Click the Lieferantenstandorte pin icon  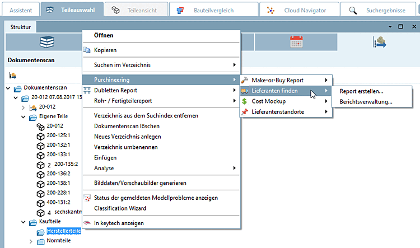pos(245,112)
